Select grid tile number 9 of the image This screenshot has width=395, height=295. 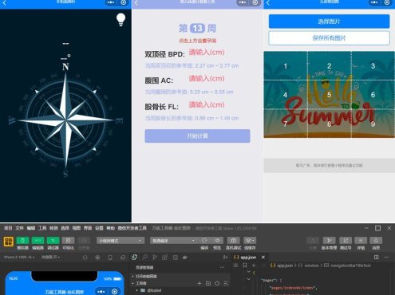[x=373, y=124]
